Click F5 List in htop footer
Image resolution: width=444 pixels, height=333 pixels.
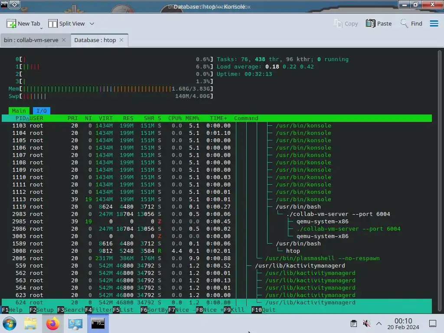[123, 310]
